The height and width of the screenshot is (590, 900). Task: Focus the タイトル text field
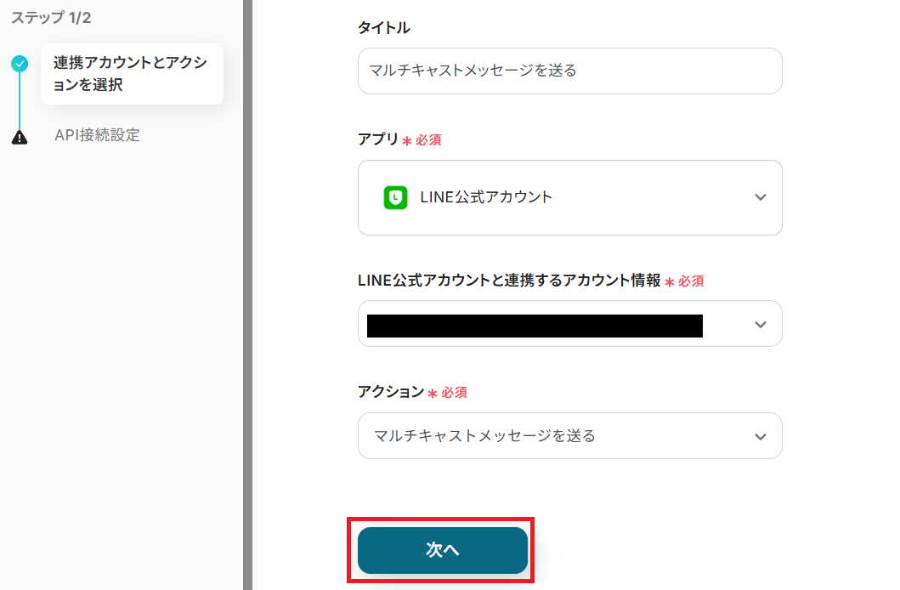click(569, 71)
